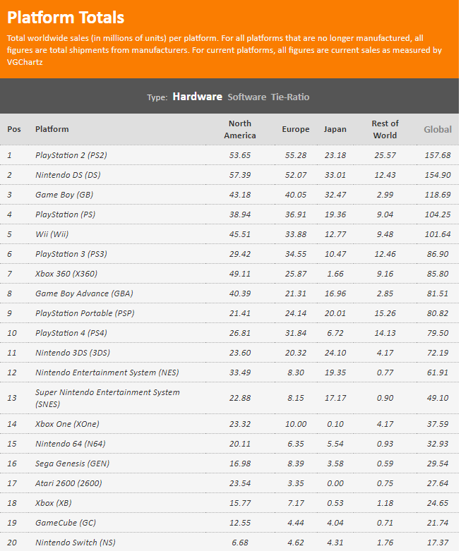Viewport: 461px width, 551px height.
Task: Select GameCube global total 21.74
Action: coord(438,523)
